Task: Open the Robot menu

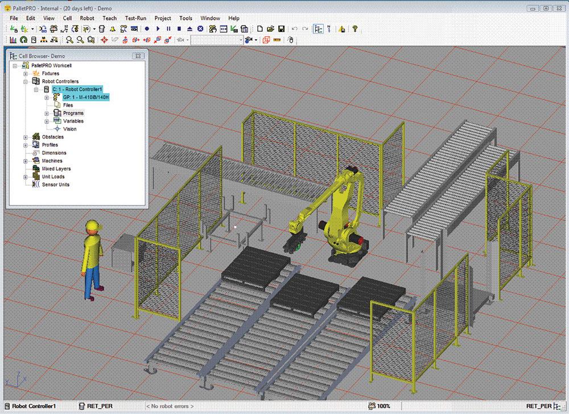Action: pyautogui.click(x=86, y=18)
